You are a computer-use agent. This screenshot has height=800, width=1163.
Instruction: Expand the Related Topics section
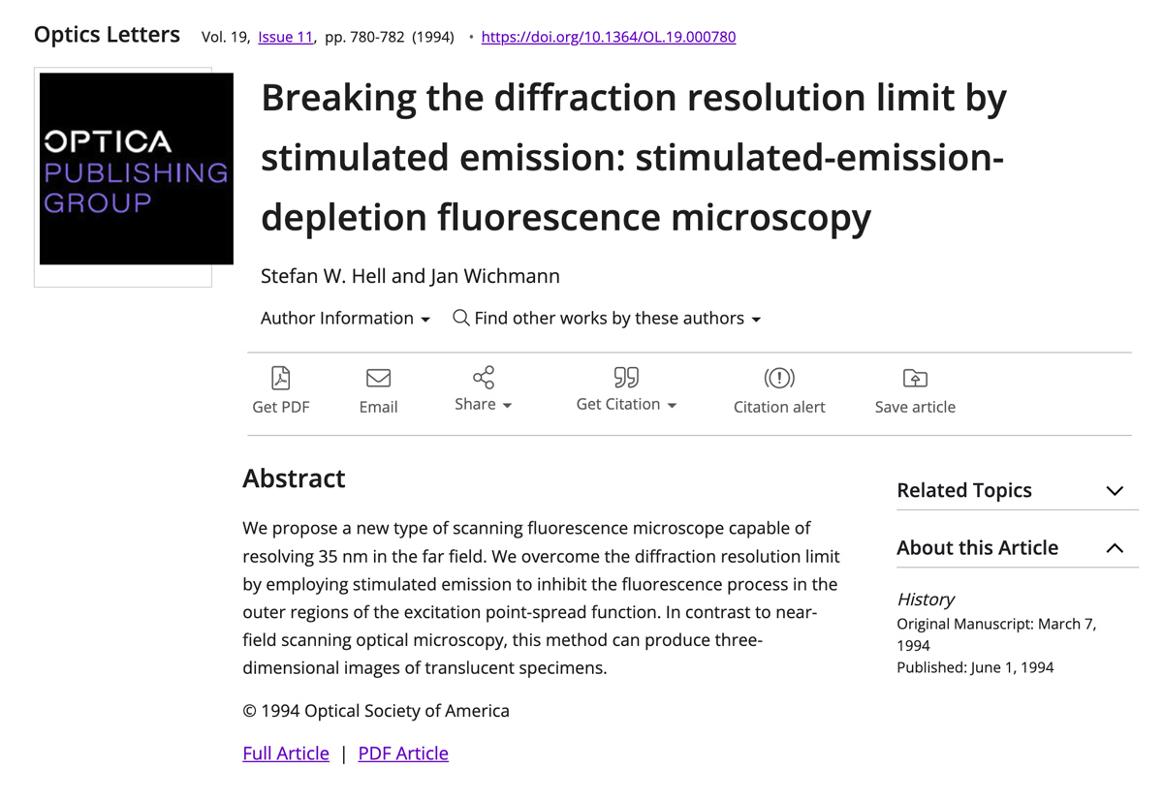click(x=1115, y=491)
